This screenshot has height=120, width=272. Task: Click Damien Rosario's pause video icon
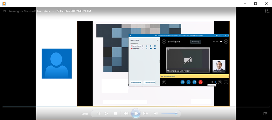[151, 46]
